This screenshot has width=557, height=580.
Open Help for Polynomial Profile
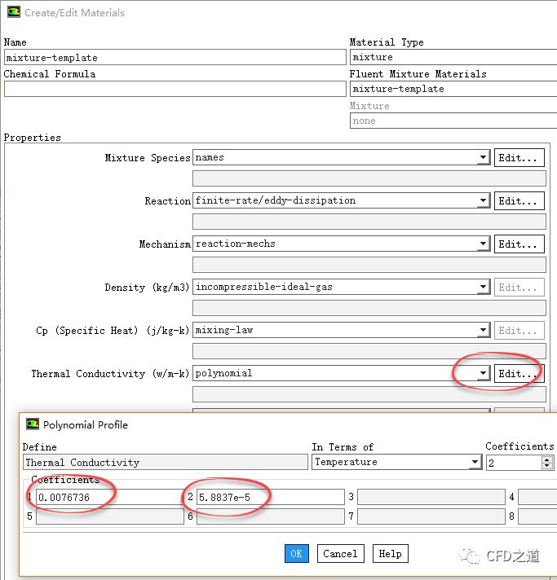coord(390,554)
